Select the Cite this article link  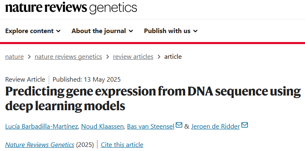click(x=122, y=145)
